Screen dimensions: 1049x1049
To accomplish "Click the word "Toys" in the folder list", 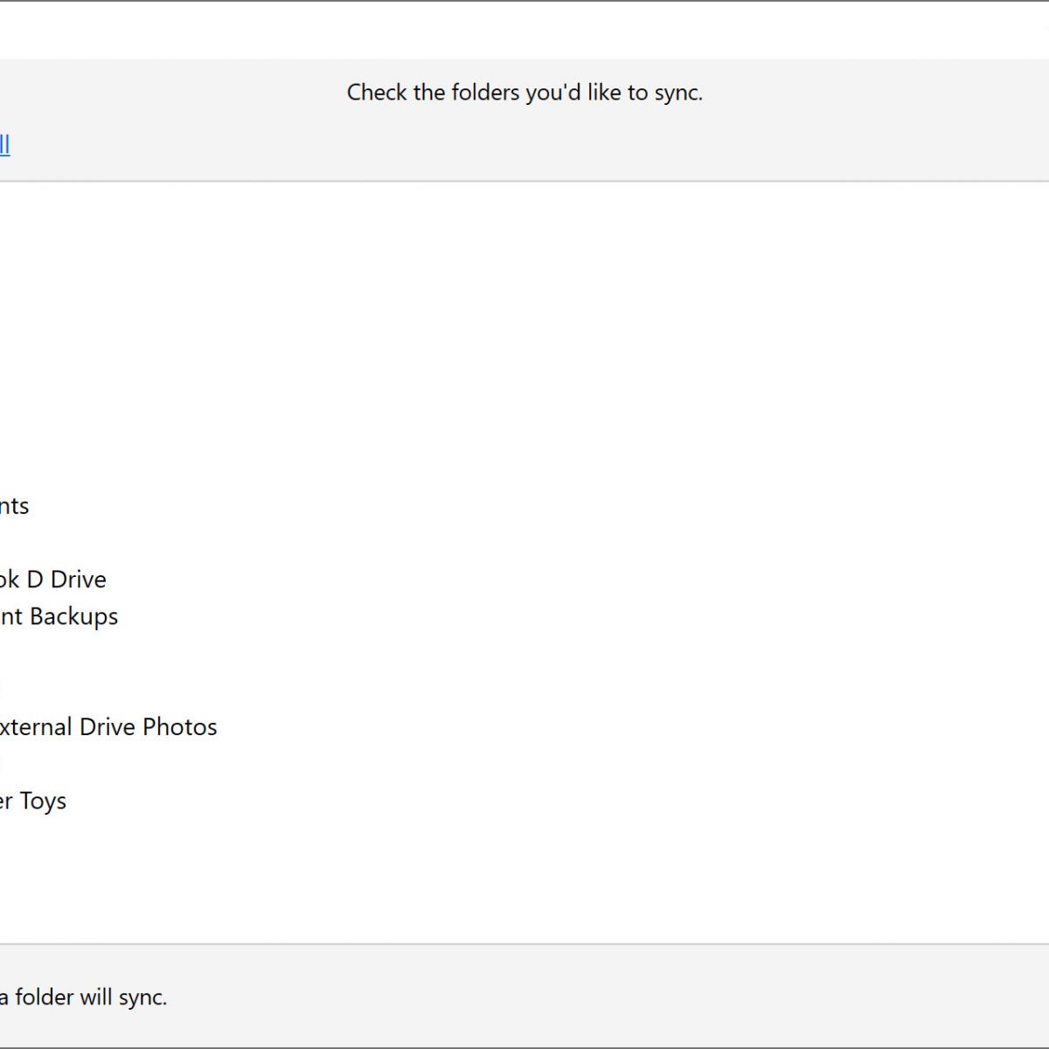I will coord(43,801).
